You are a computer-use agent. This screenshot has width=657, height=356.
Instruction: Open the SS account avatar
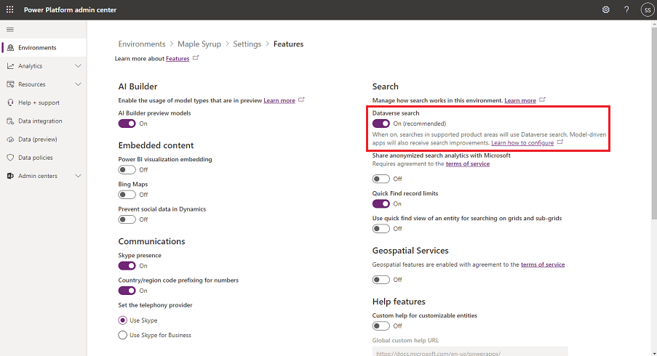[648, 9]
